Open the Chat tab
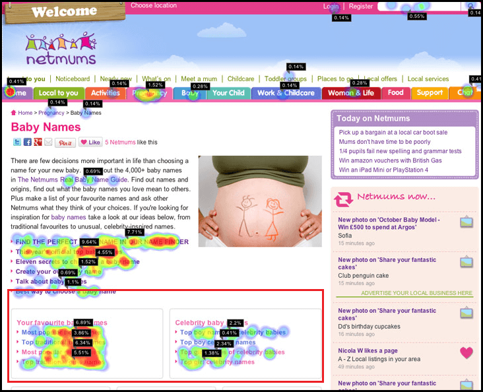 point(465,93)
